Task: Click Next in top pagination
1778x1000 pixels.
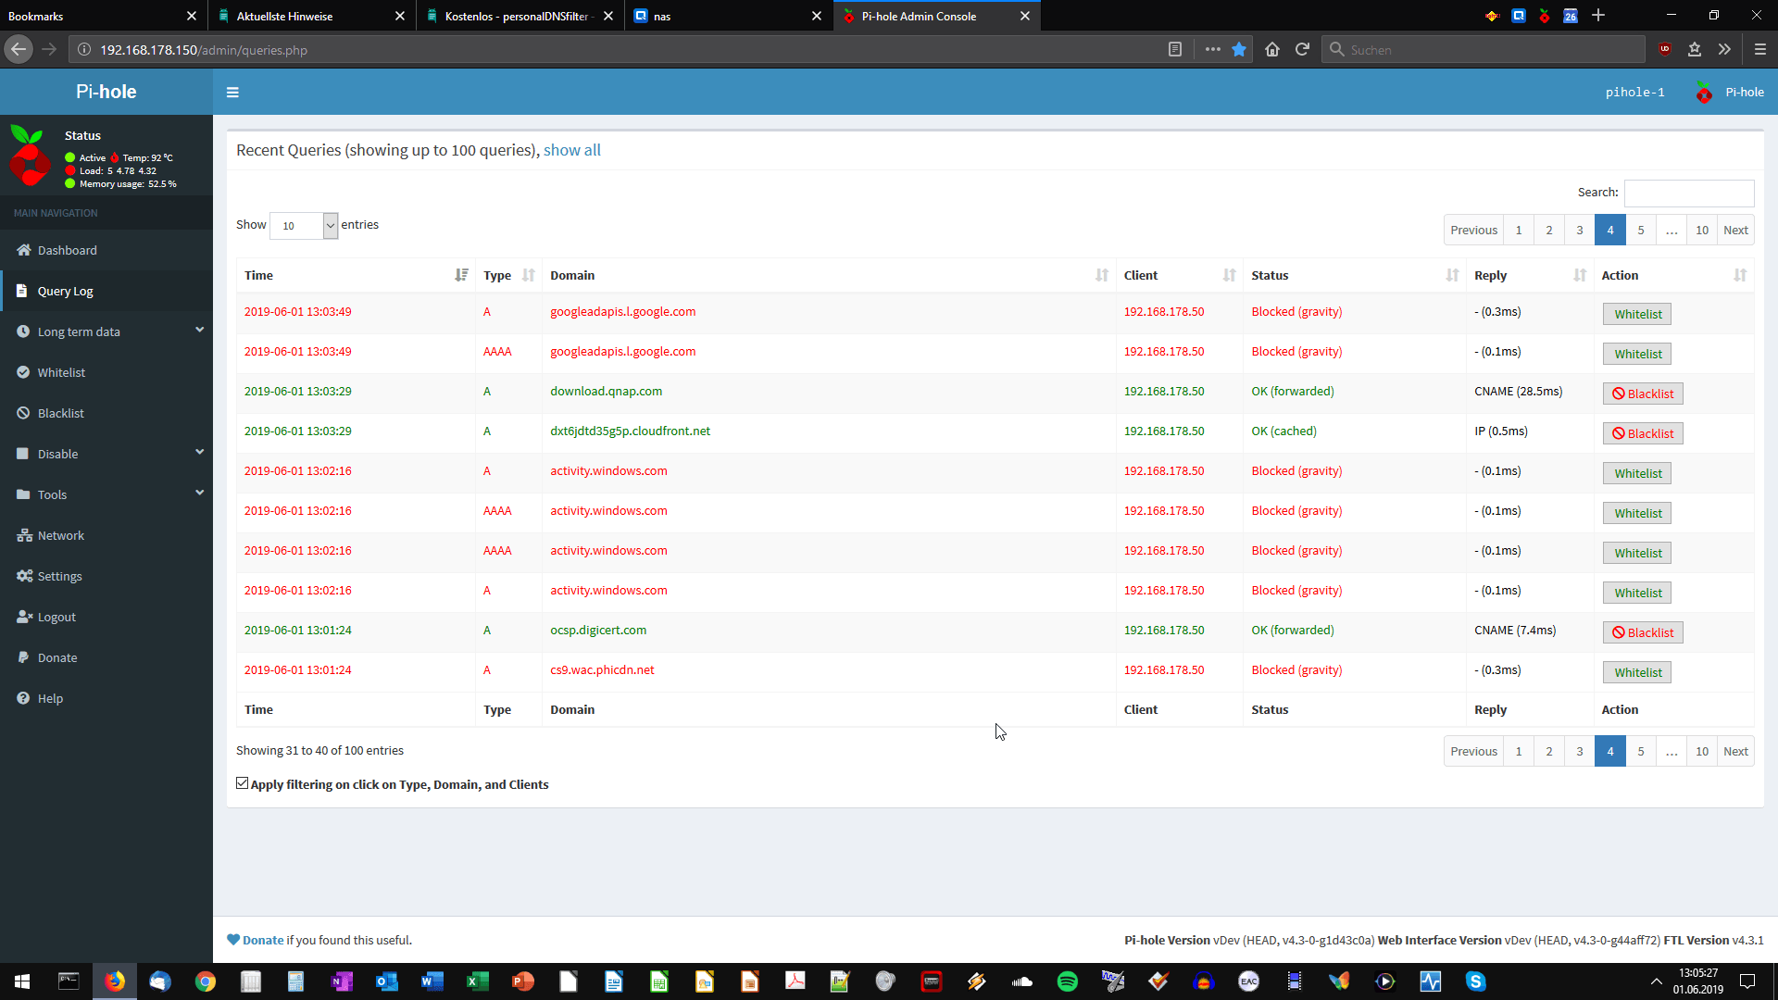Action: (1735, 231)
